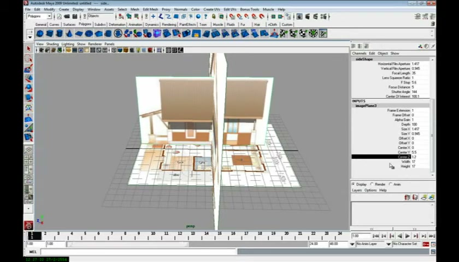This screenshot has width=459, height=262.
Task: Select the Paint Selection tool in toolbox
Action: pos(28,68)
